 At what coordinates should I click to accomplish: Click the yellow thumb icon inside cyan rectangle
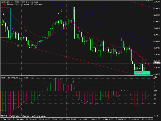(x=4, y=14)
